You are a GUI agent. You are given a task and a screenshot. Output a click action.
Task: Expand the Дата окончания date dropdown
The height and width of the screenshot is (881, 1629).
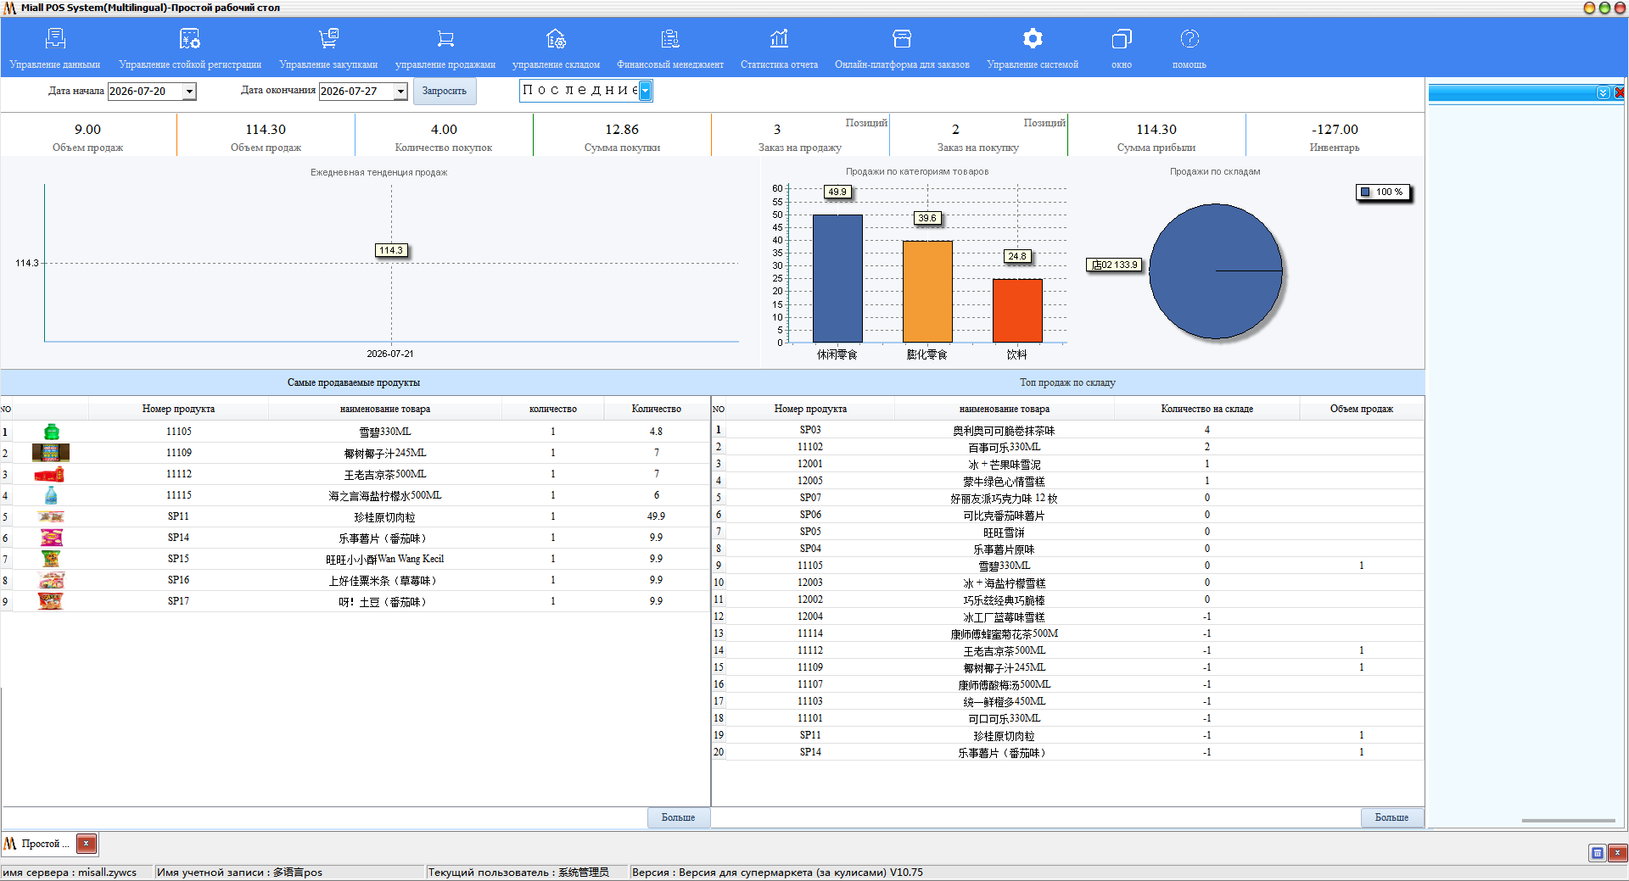(x=401, y=92)
